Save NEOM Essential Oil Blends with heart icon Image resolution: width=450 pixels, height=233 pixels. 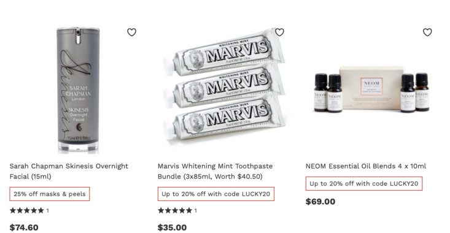point(427,32)
